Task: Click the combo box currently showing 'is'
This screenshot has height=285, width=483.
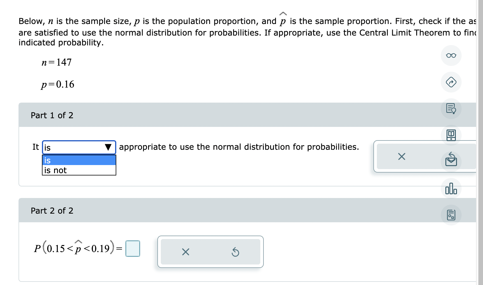Action: click(75, 147)
